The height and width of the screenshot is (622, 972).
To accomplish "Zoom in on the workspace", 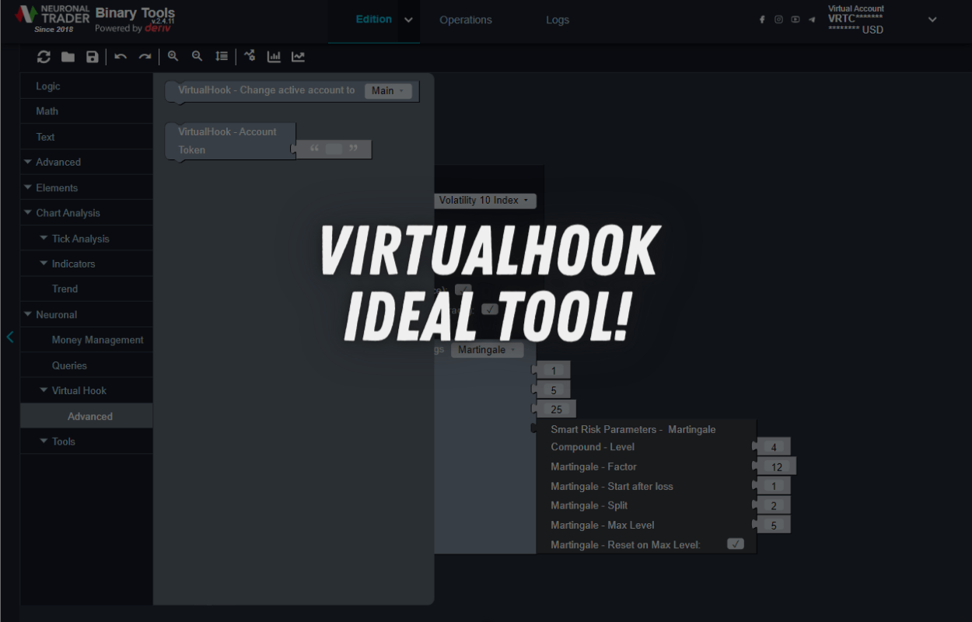I will click(x=173, y=56).
